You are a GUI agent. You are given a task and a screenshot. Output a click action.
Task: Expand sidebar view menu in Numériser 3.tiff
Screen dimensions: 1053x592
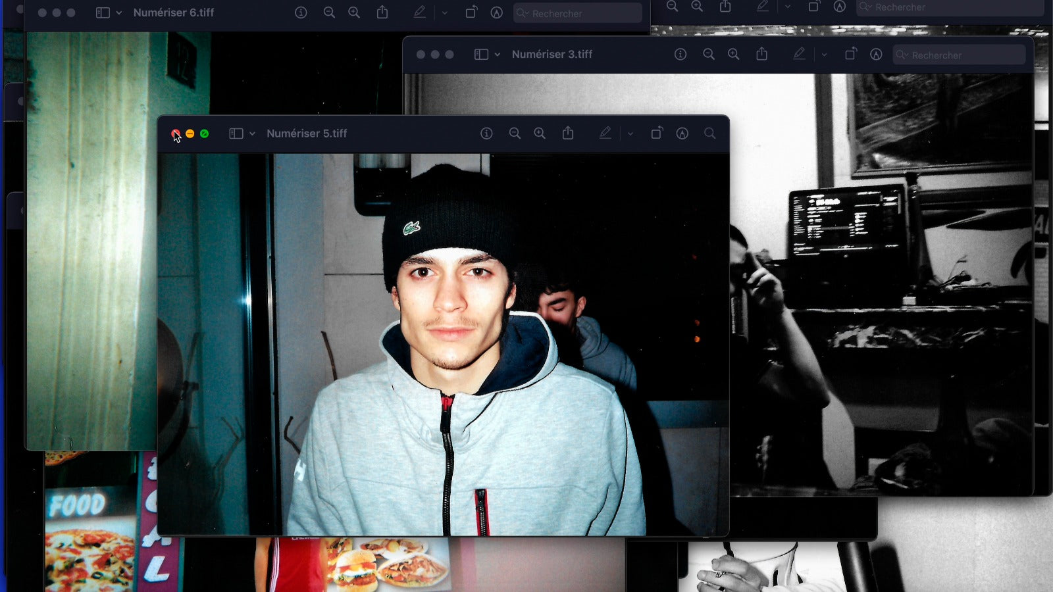(498, 55)
